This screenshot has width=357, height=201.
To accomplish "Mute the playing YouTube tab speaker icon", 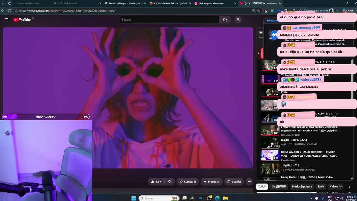I will 245,3.
